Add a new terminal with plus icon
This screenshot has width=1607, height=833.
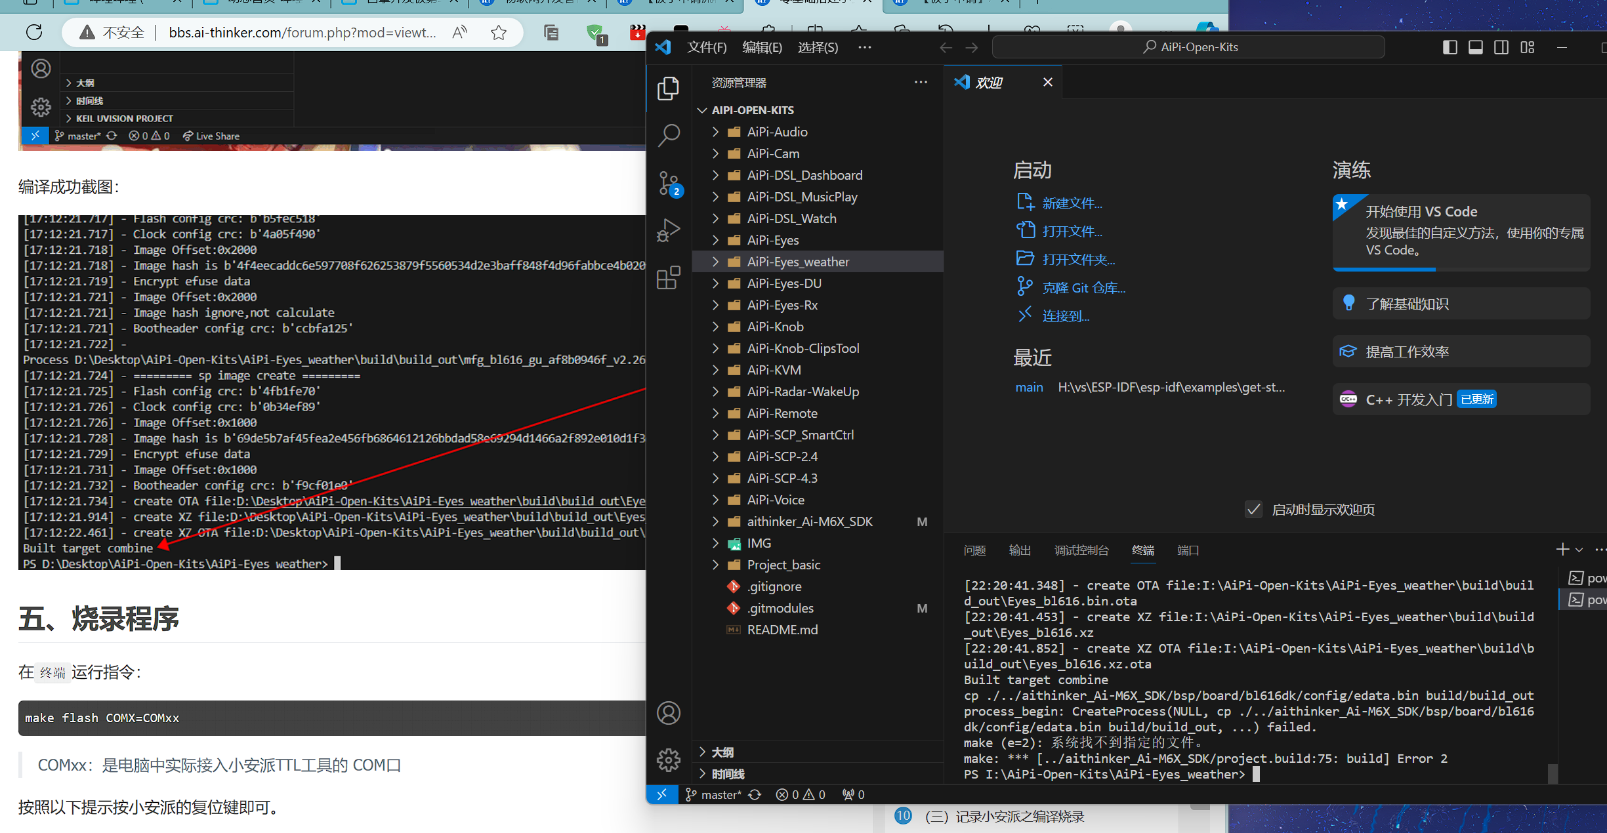click(1562, 550)
